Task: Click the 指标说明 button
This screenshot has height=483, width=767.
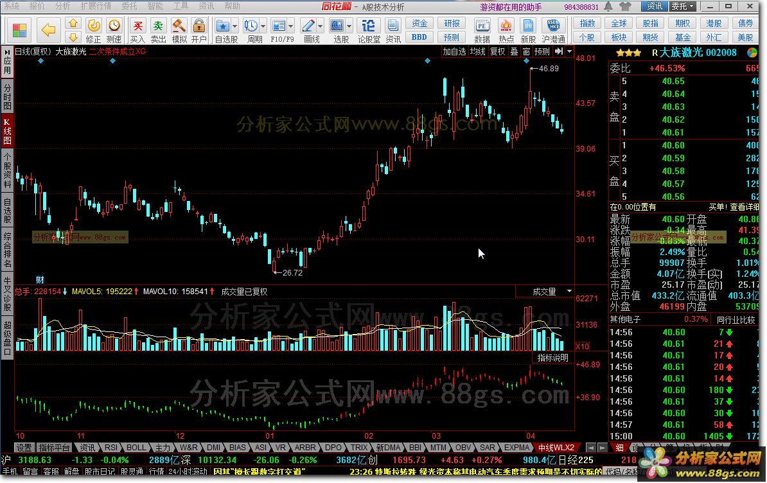Action: [x=552, y=358]
